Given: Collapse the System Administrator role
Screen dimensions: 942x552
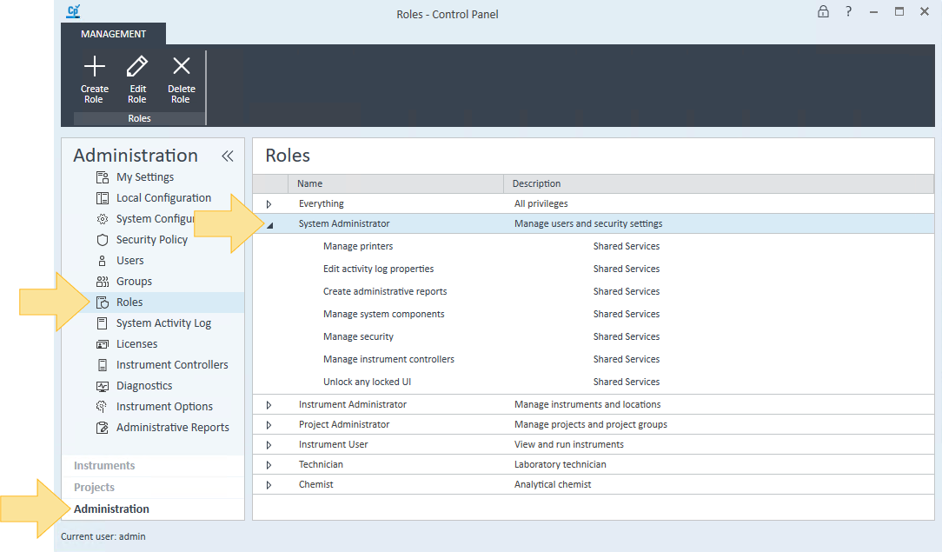Looking at the screenshot, I should point(269,224).
